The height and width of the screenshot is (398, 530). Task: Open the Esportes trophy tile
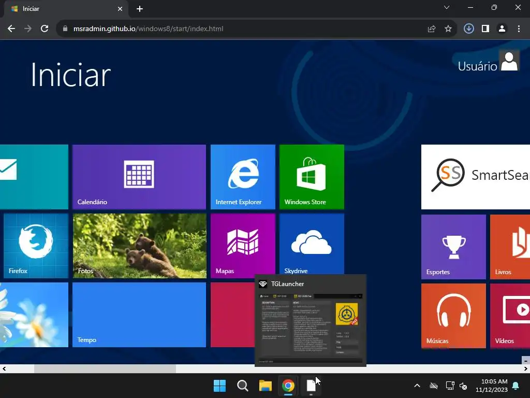[453, 247]
